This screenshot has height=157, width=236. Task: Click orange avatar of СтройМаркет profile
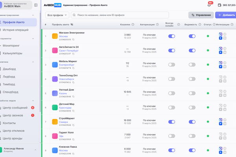[x=55, y=122]
